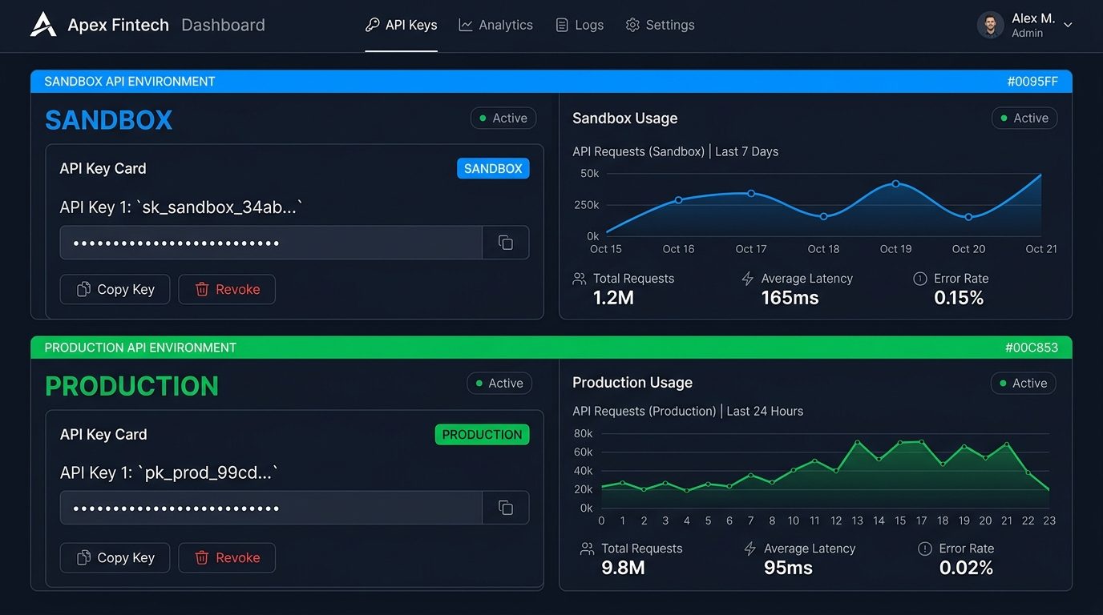1103x615 pixels.
Task: Click the sandbox key name `sk_sandbox_34ab...`
Action: pos(220,208)
